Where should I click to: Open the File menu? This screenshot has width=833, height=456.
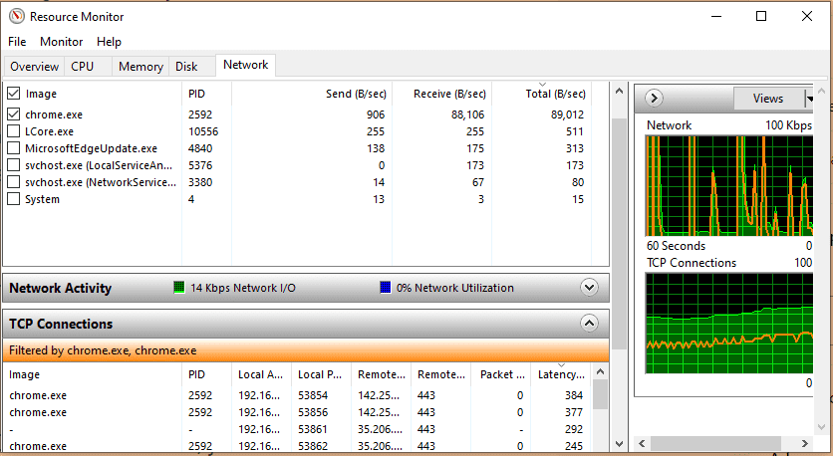[x=17, y=42]
